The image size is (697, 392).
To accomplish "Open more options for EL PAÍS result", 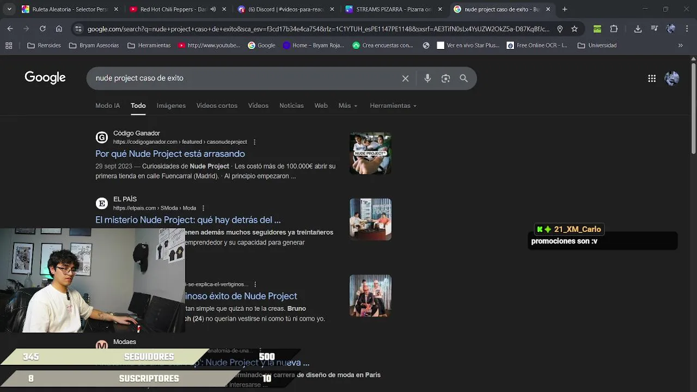I will tap(203, 208).
